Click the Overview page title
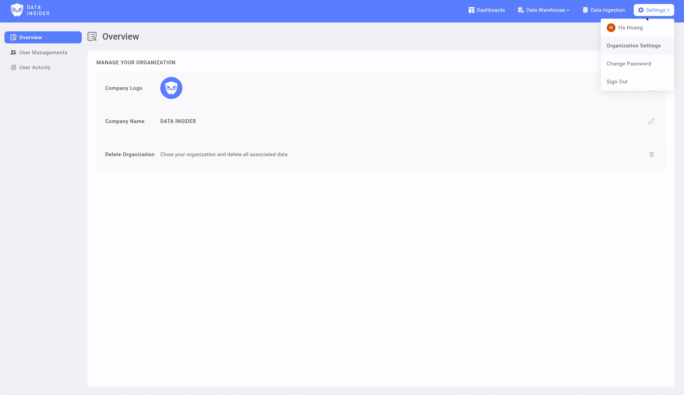This screenshot has width=684, height=395. click(x=121, y=36)
